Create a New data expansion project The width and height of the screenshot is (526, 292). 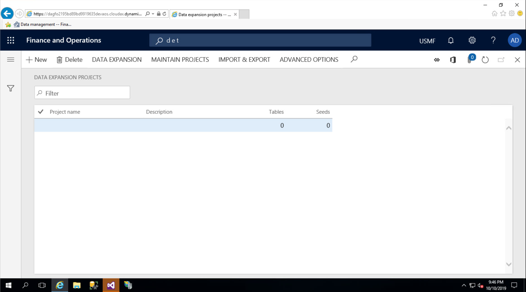tap(36, 60)
